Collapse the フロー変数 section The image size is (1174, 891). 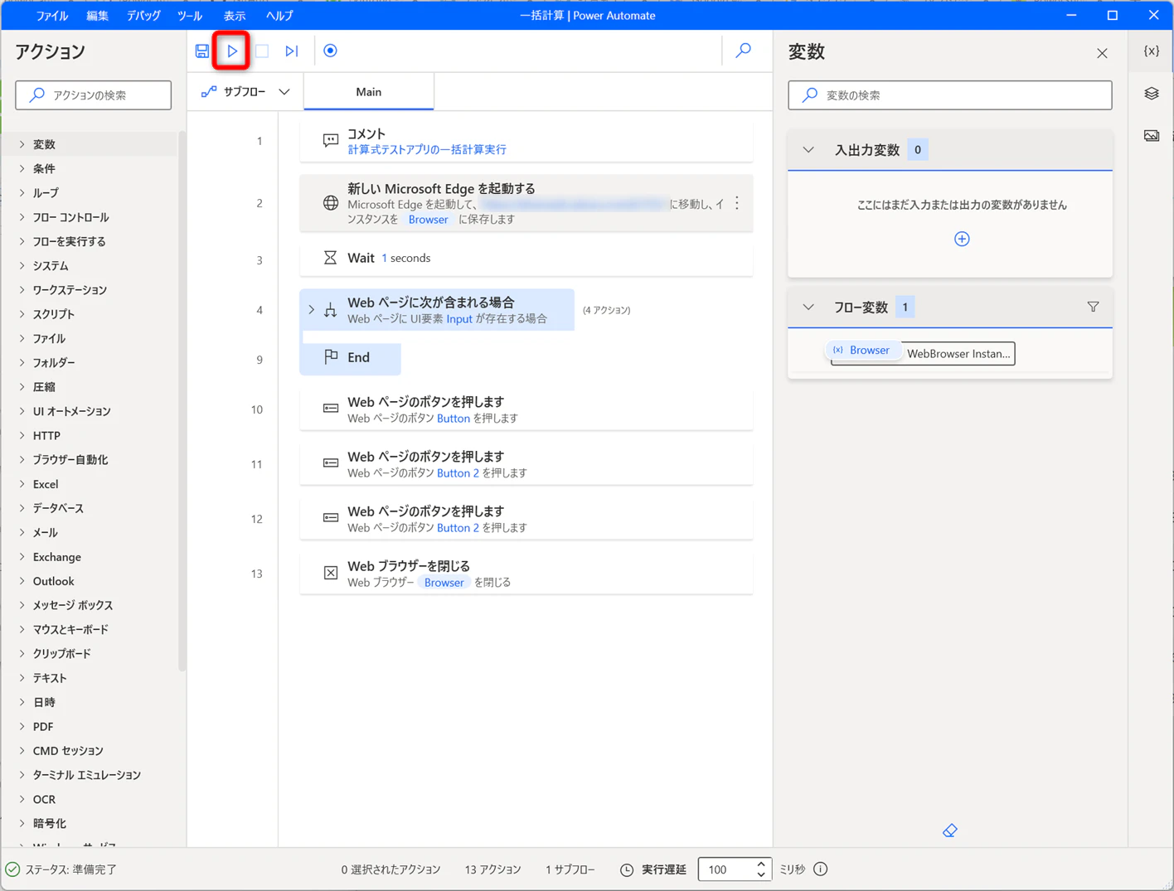click(808, 307)
